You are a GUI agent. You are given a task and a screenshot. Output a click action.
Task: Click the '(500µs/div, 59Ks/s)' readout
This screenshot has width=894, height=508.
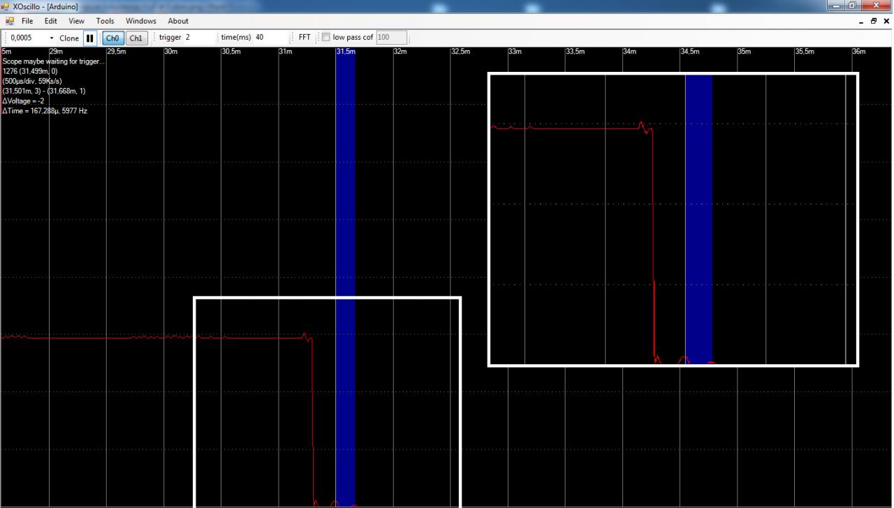point(32,81)
